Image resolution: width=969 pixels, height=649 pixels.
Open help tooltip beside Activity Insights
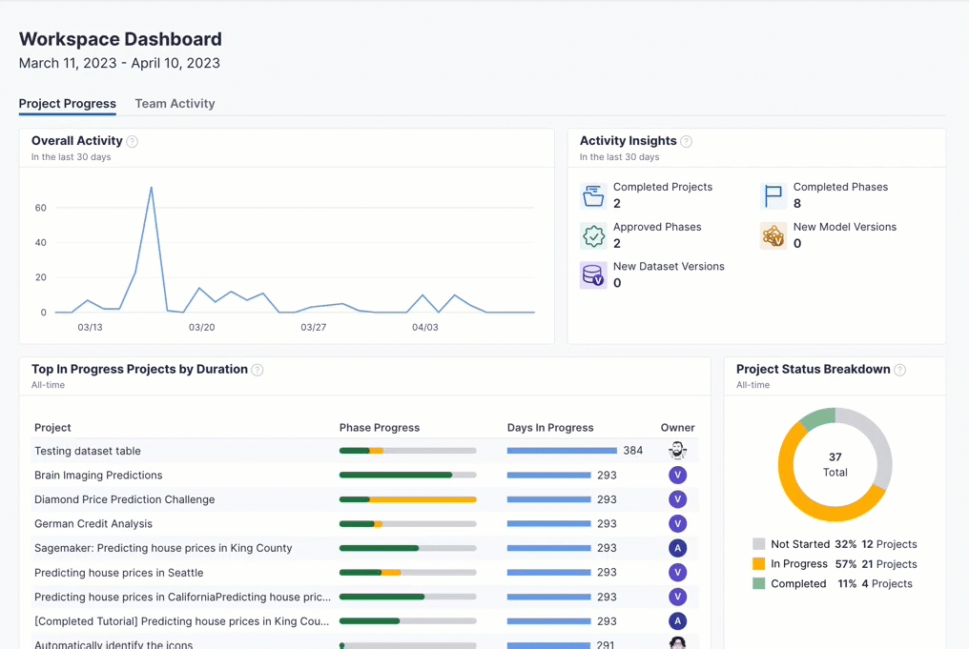tap(687, 141)
